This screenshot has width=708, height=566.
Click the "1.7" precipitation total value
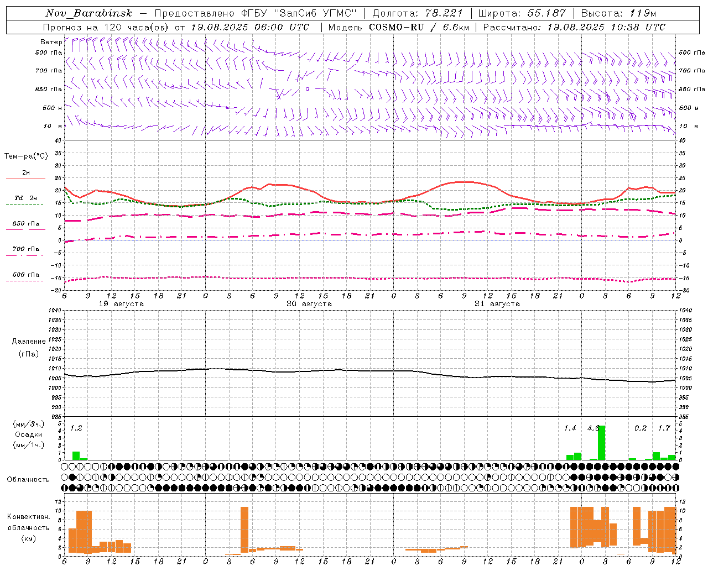pos(664,428)
